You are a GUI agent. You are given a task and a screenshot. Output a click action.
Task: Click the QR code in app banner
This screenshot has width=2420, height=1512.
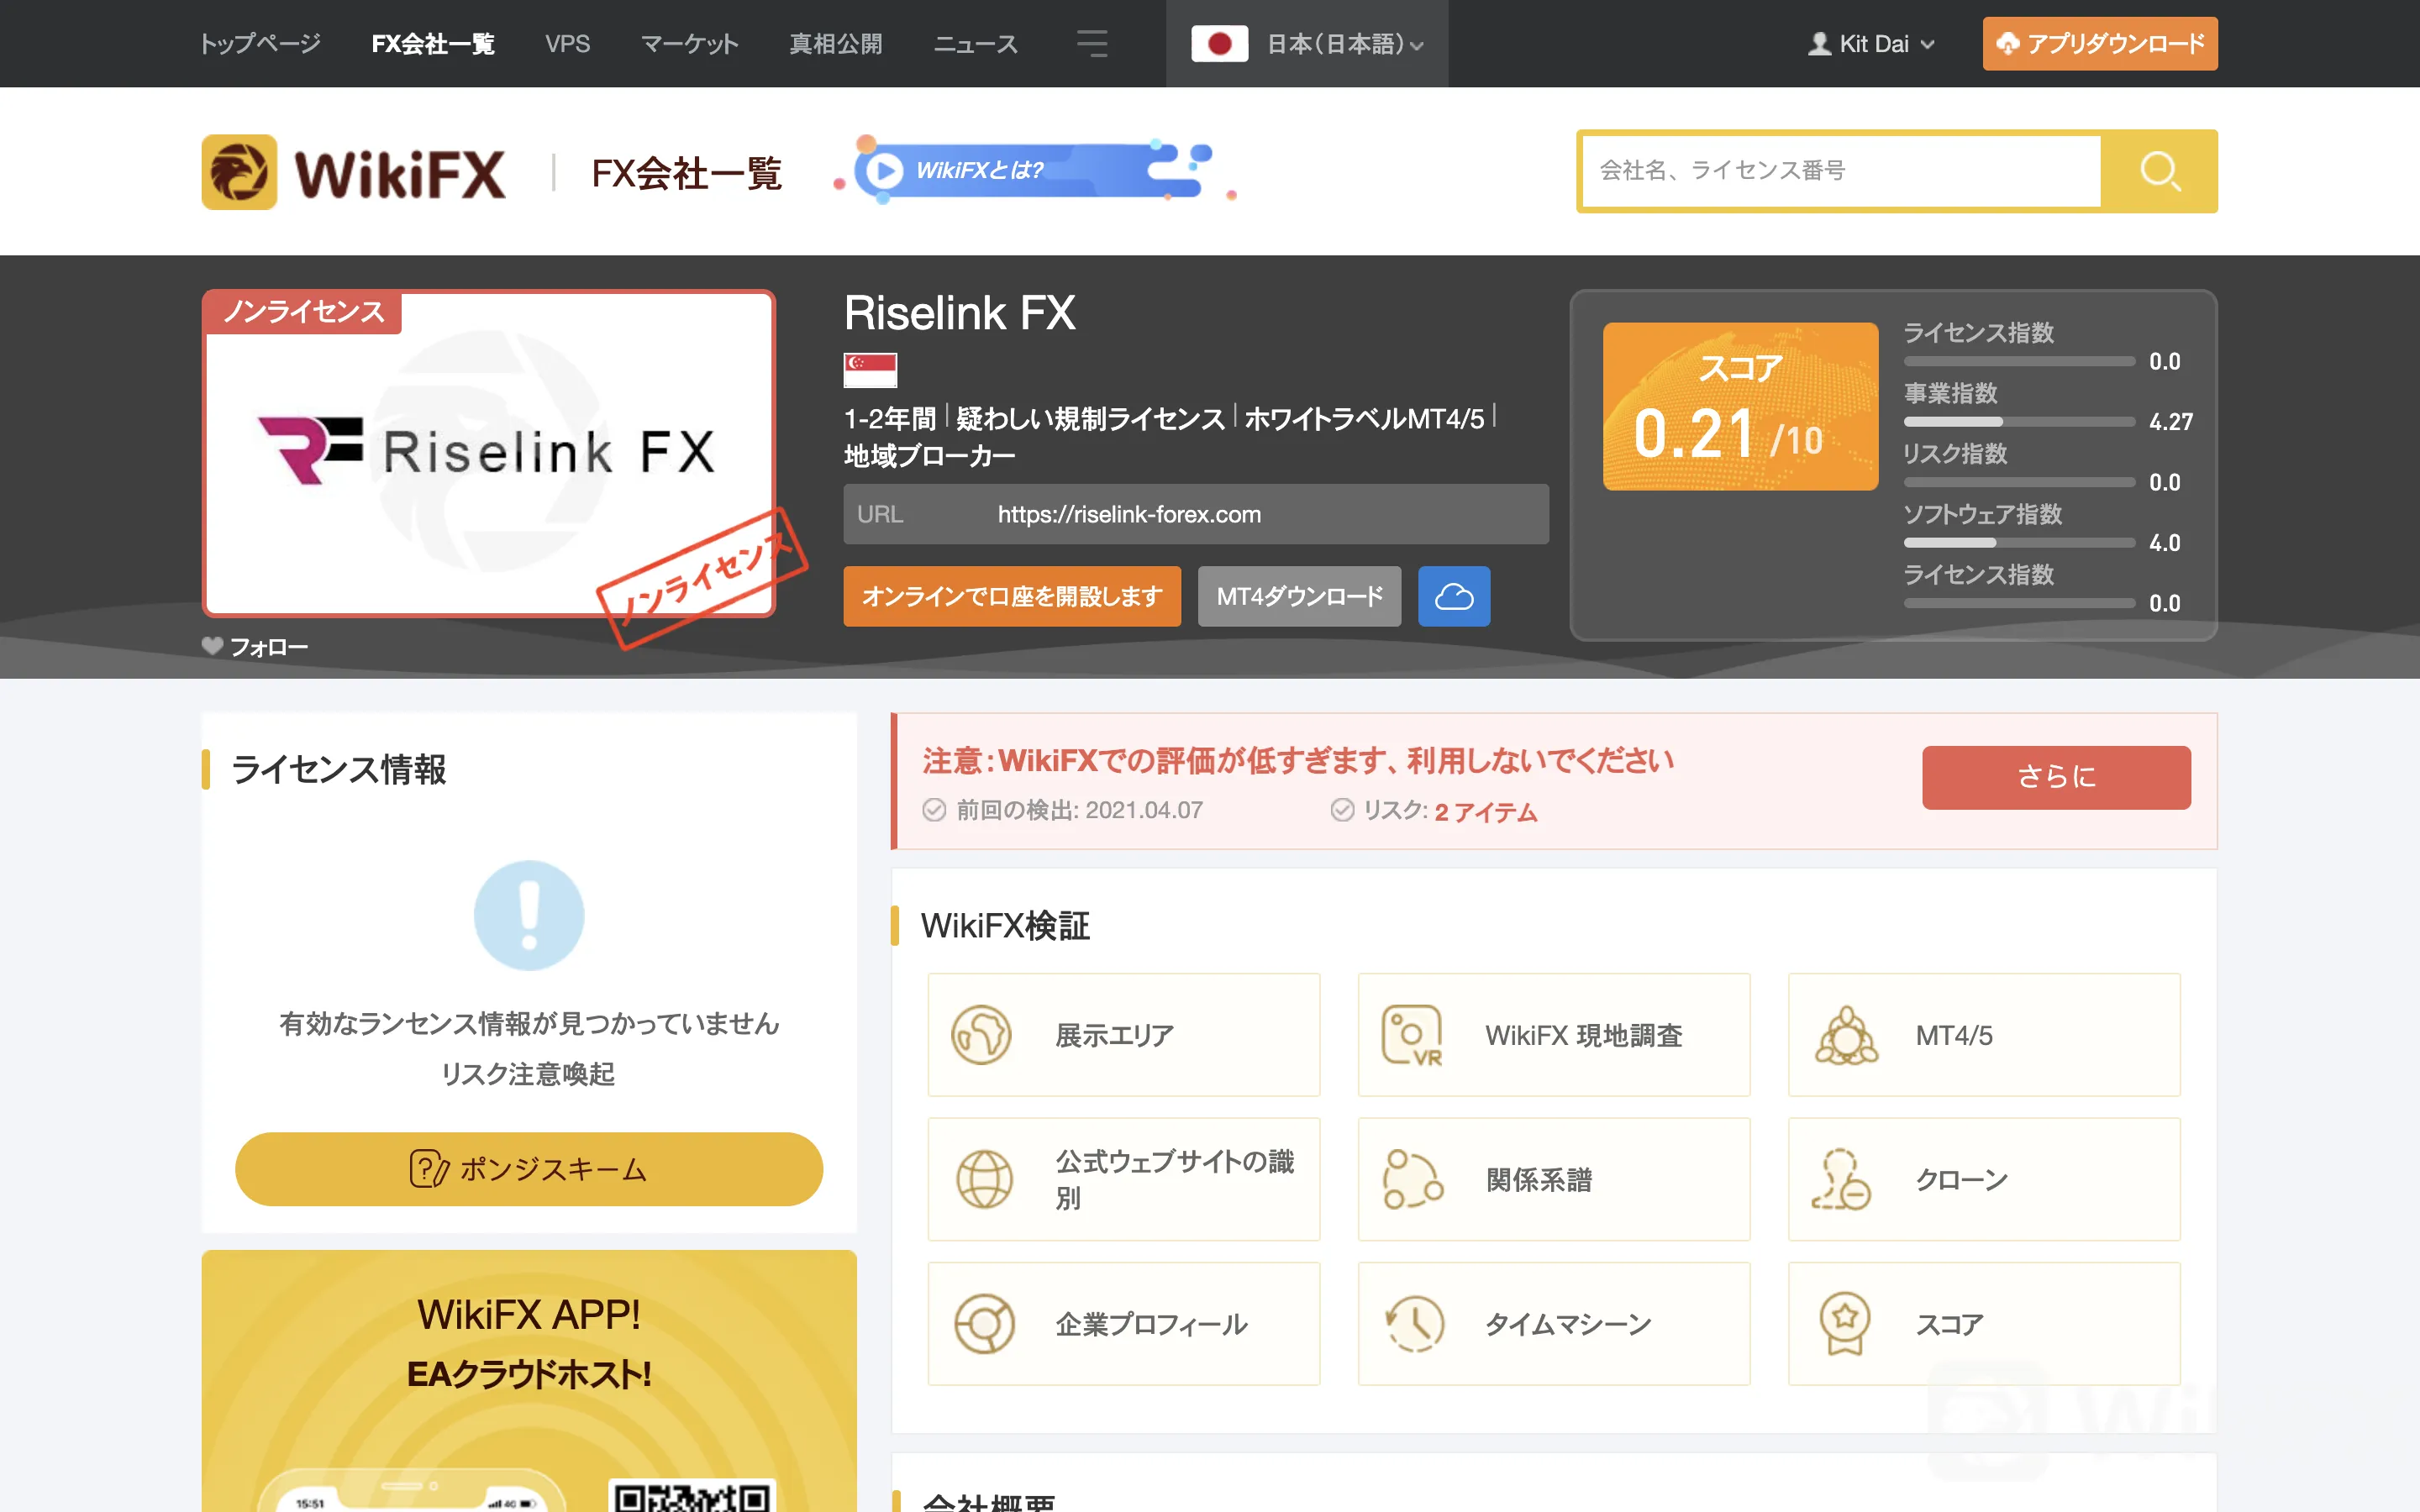692,1495
